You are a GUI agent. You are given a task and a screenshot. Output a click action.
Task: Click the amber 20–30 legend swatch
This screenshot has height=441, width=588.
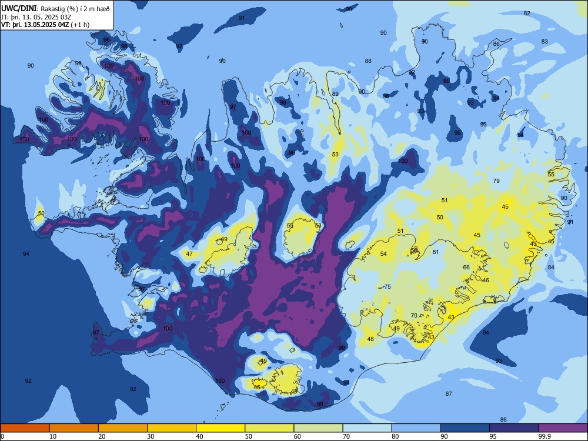click(123, 428)
